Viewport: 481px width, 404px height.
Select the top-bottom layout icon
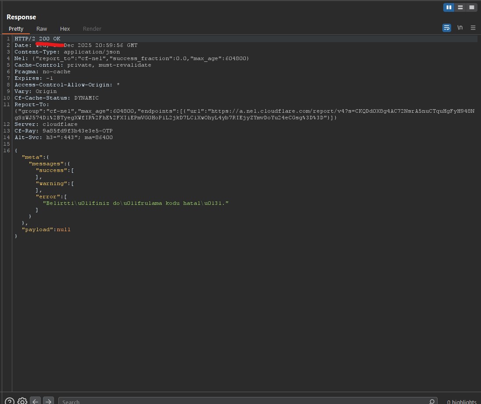pyautogui.click(x=460, y=7)
